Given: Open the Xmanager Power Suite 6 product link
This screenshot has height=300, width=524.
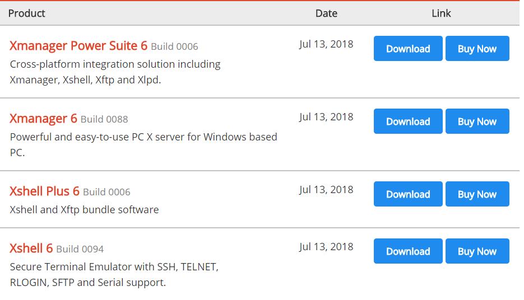Looking at the screenshot, I should [x=78, y=46].
